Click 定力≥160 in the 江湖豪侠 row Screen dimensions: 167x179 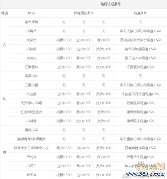click(104, 67)
